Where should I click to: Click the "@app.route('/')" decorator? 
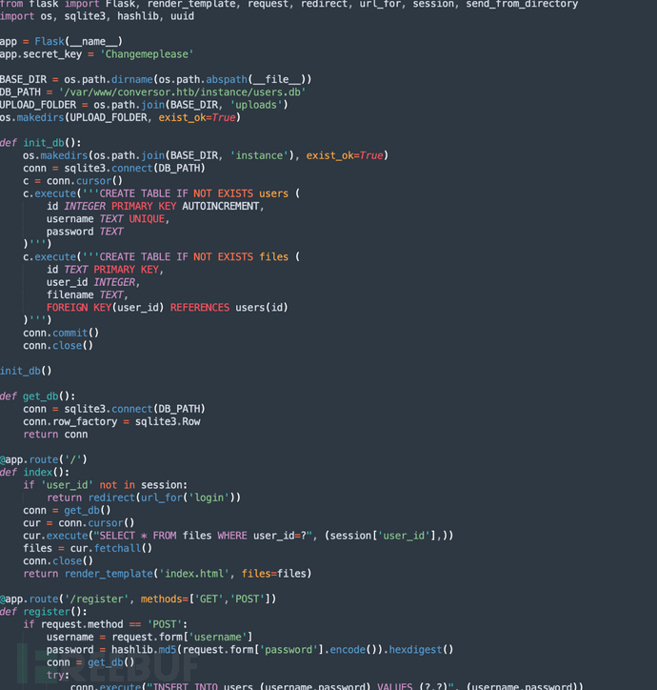click(x=44, y=459)
